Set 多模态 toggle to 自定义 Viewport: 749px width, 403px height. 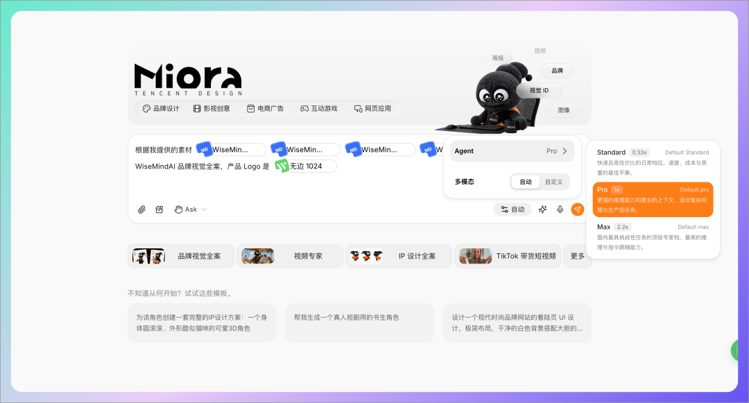pyautogui.click(x=554, y=182)
